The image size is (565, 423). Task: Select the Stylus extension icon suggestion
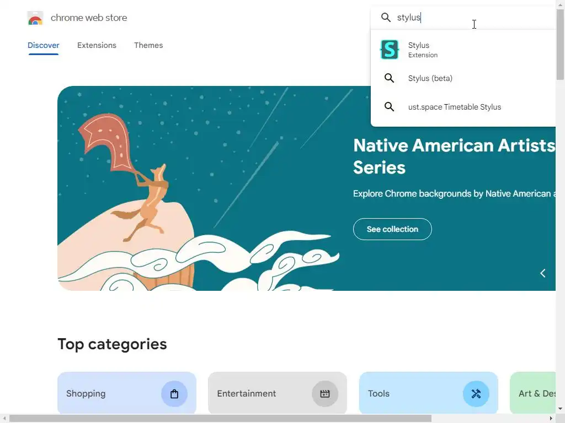pos(390,50)
